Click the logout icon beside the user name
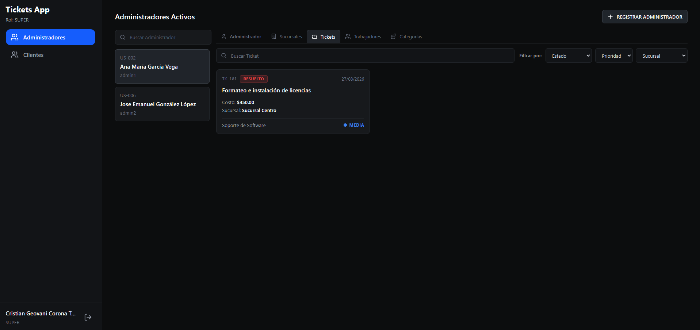Screen dimensions: 700x330 click(x=88, y=317)
